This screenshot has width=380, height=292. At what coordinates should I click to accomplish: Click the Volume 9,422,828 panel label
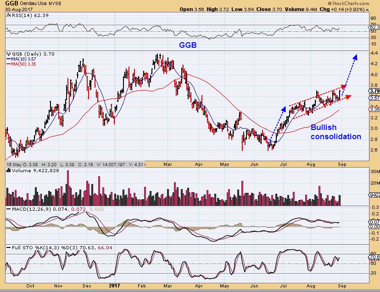[x=35, y=170]
